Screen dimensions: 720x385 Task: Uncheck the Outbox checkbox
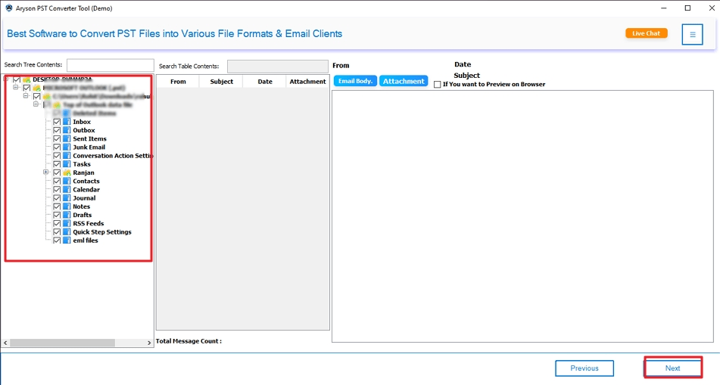[57, 130]
